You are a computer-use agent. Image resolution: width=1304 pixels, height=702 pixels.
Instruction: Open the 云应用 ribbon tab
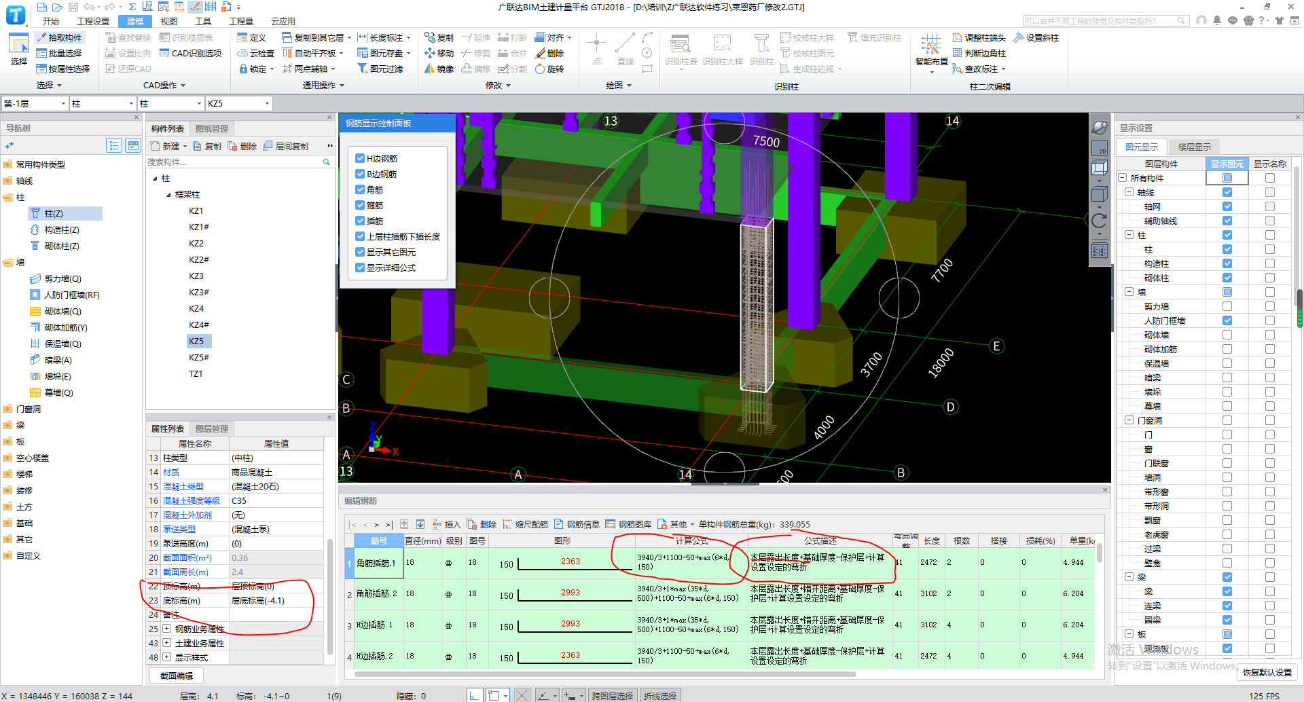point(283,21)
